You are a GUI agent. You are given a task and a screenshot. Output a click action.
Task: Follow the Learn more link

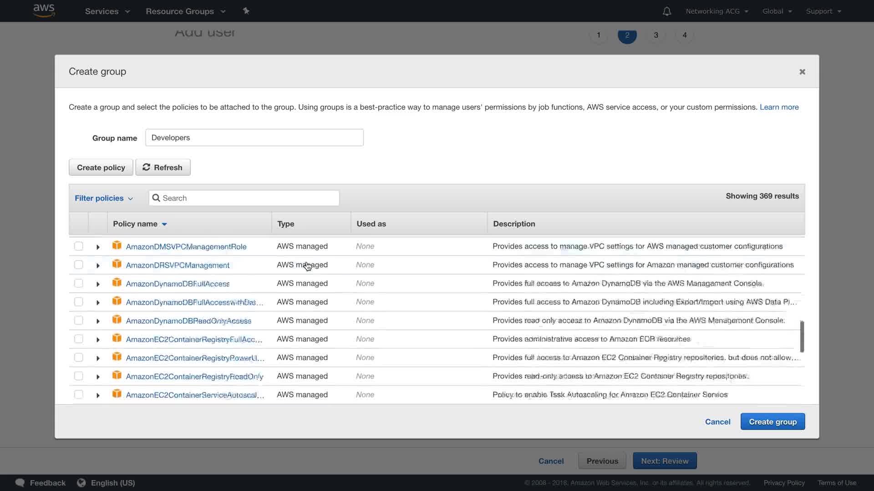tap(779, 107)
